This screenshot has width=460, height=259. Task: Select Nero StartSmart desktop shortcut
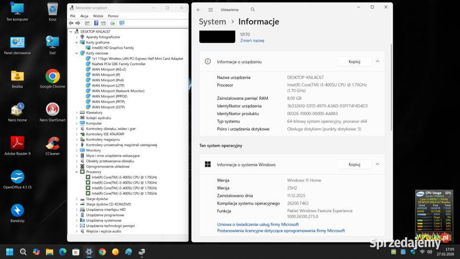point(53,112)
